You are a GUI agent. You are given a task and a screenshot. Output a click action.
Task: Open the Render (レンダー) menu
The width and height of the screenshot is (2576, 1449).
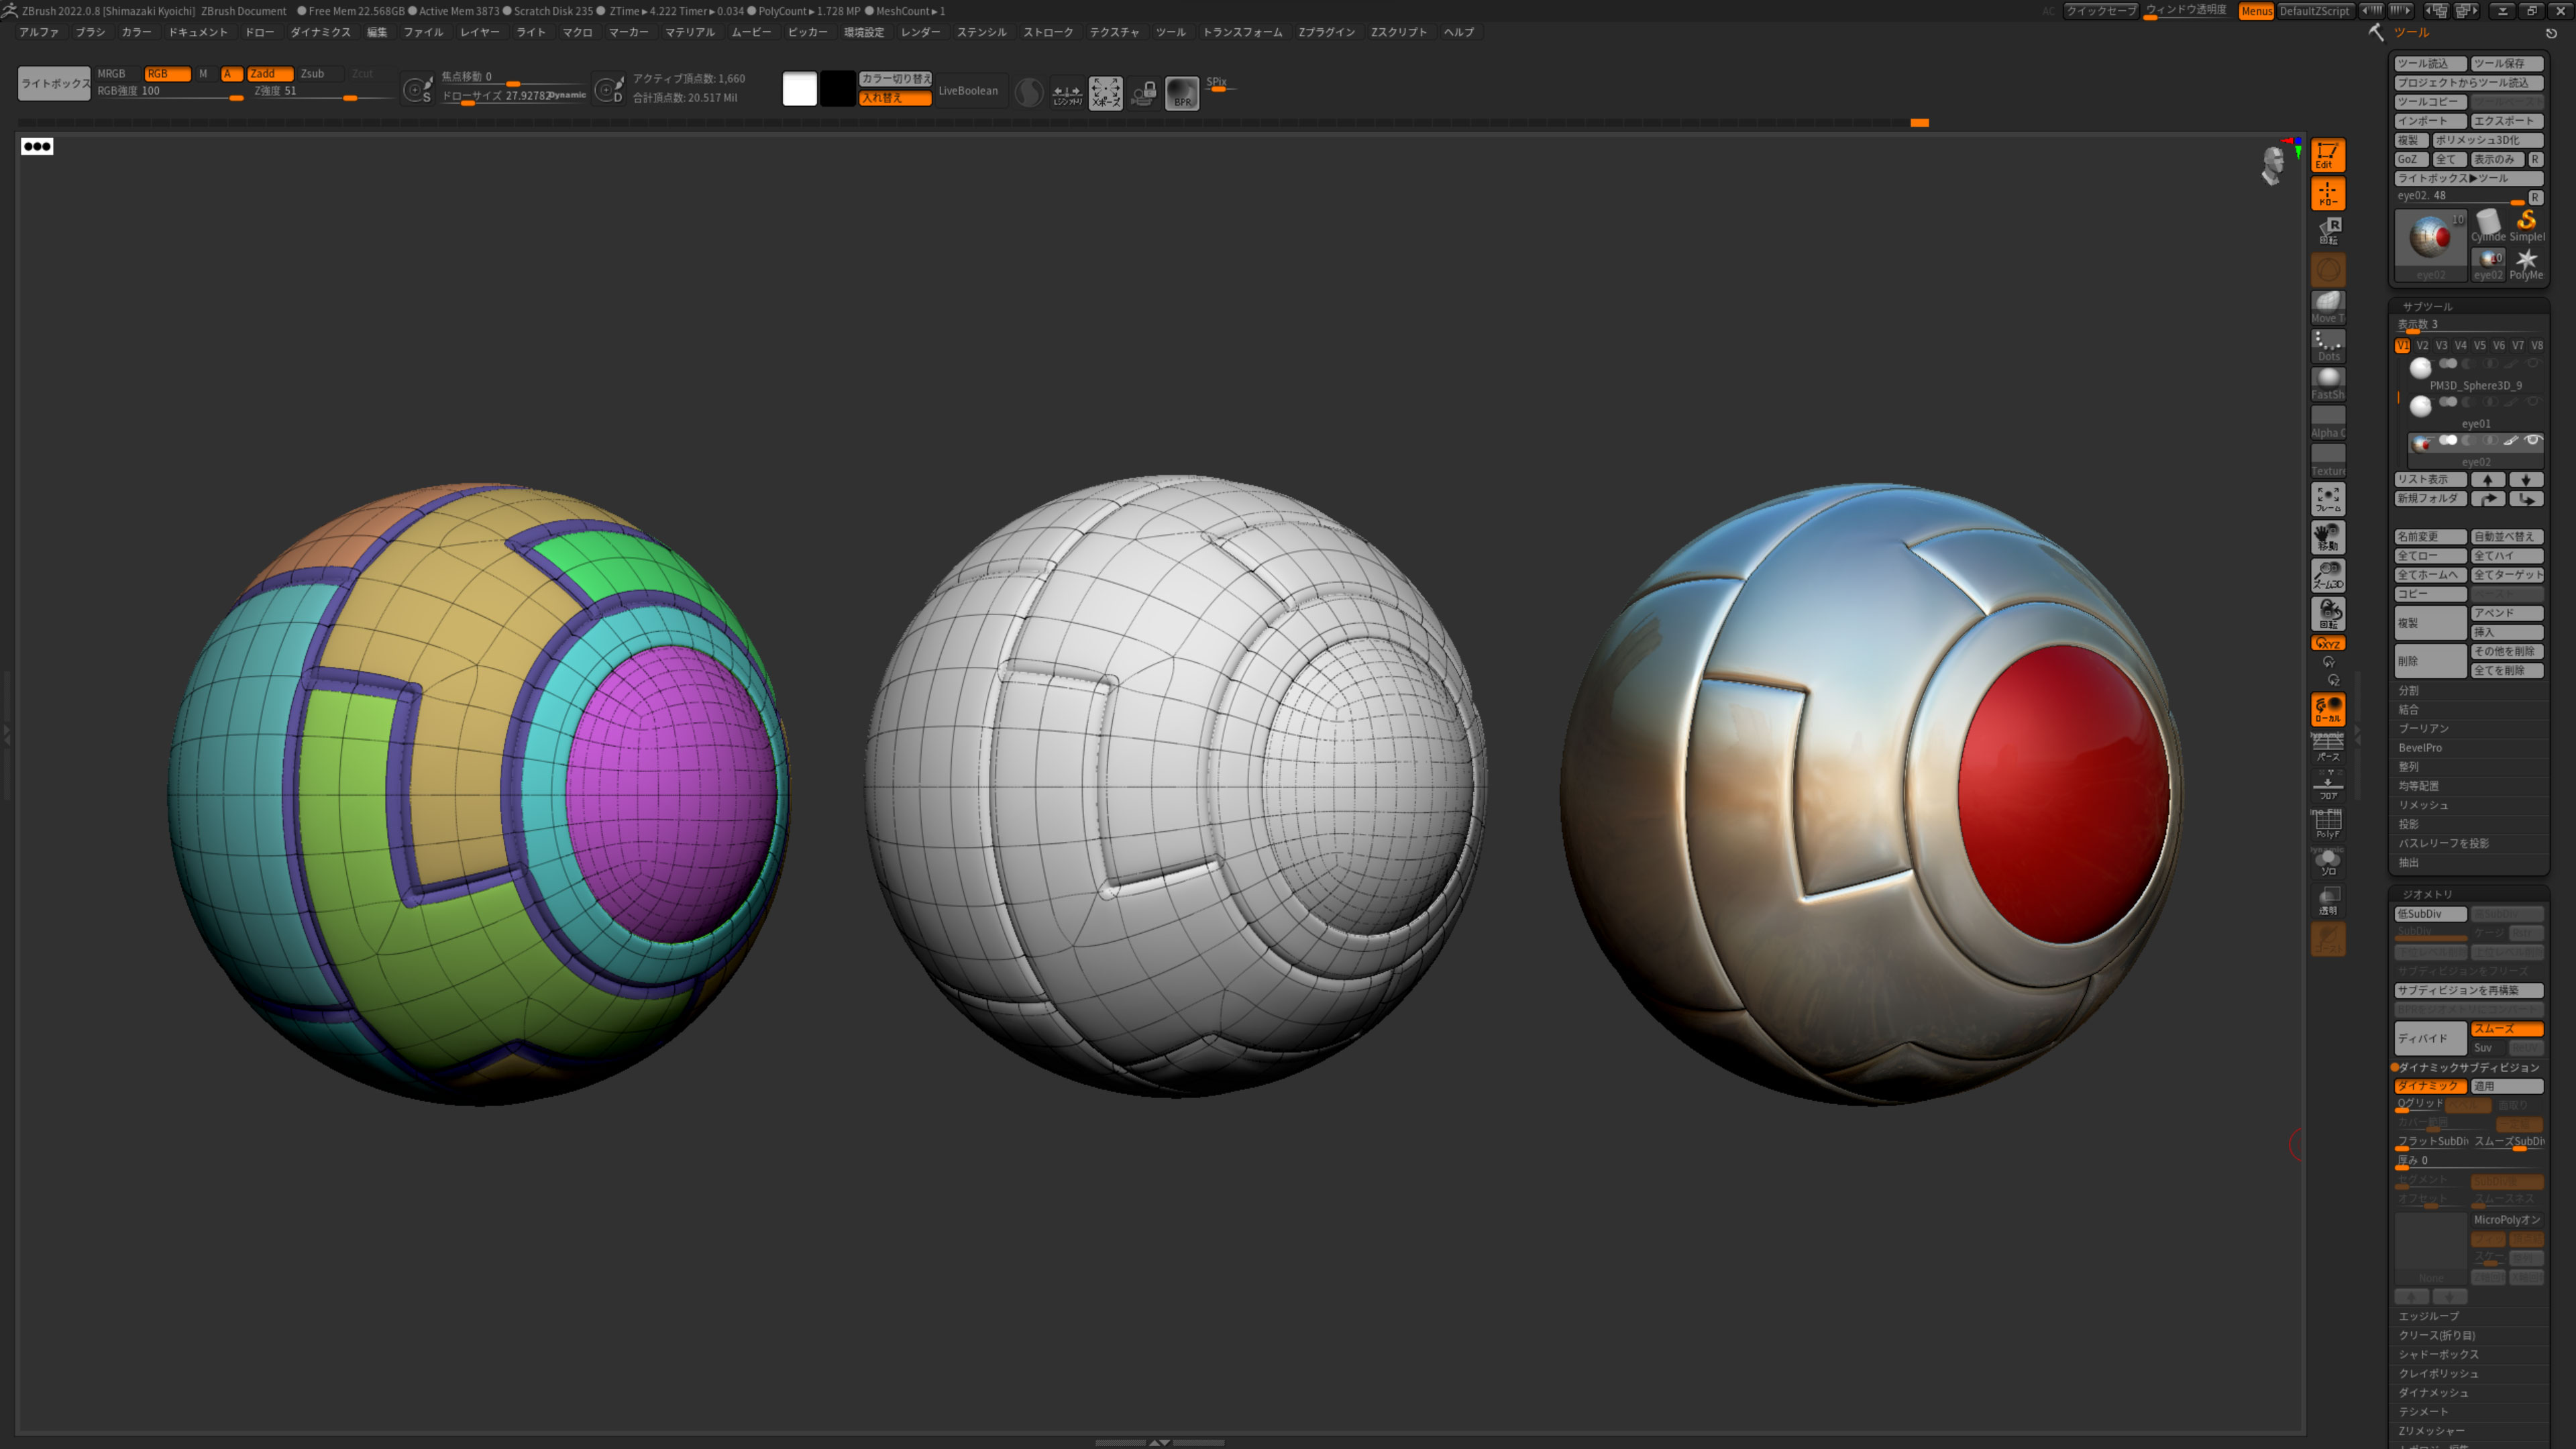pyautogui.click(x=920, y=32)
